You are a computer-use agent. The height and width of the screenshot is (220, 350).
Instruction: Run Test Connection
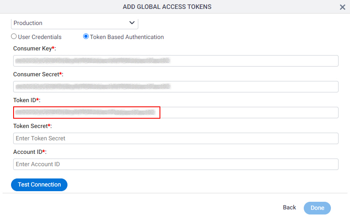pos(39,185)
